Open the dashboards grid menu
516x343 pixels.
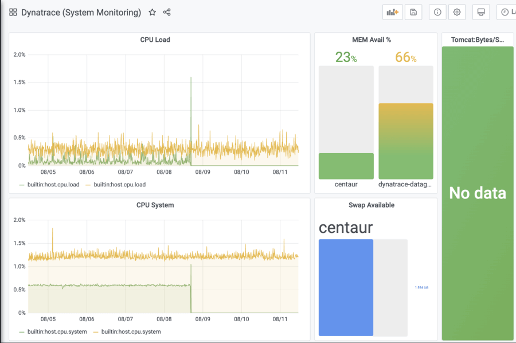coord(13,11)
